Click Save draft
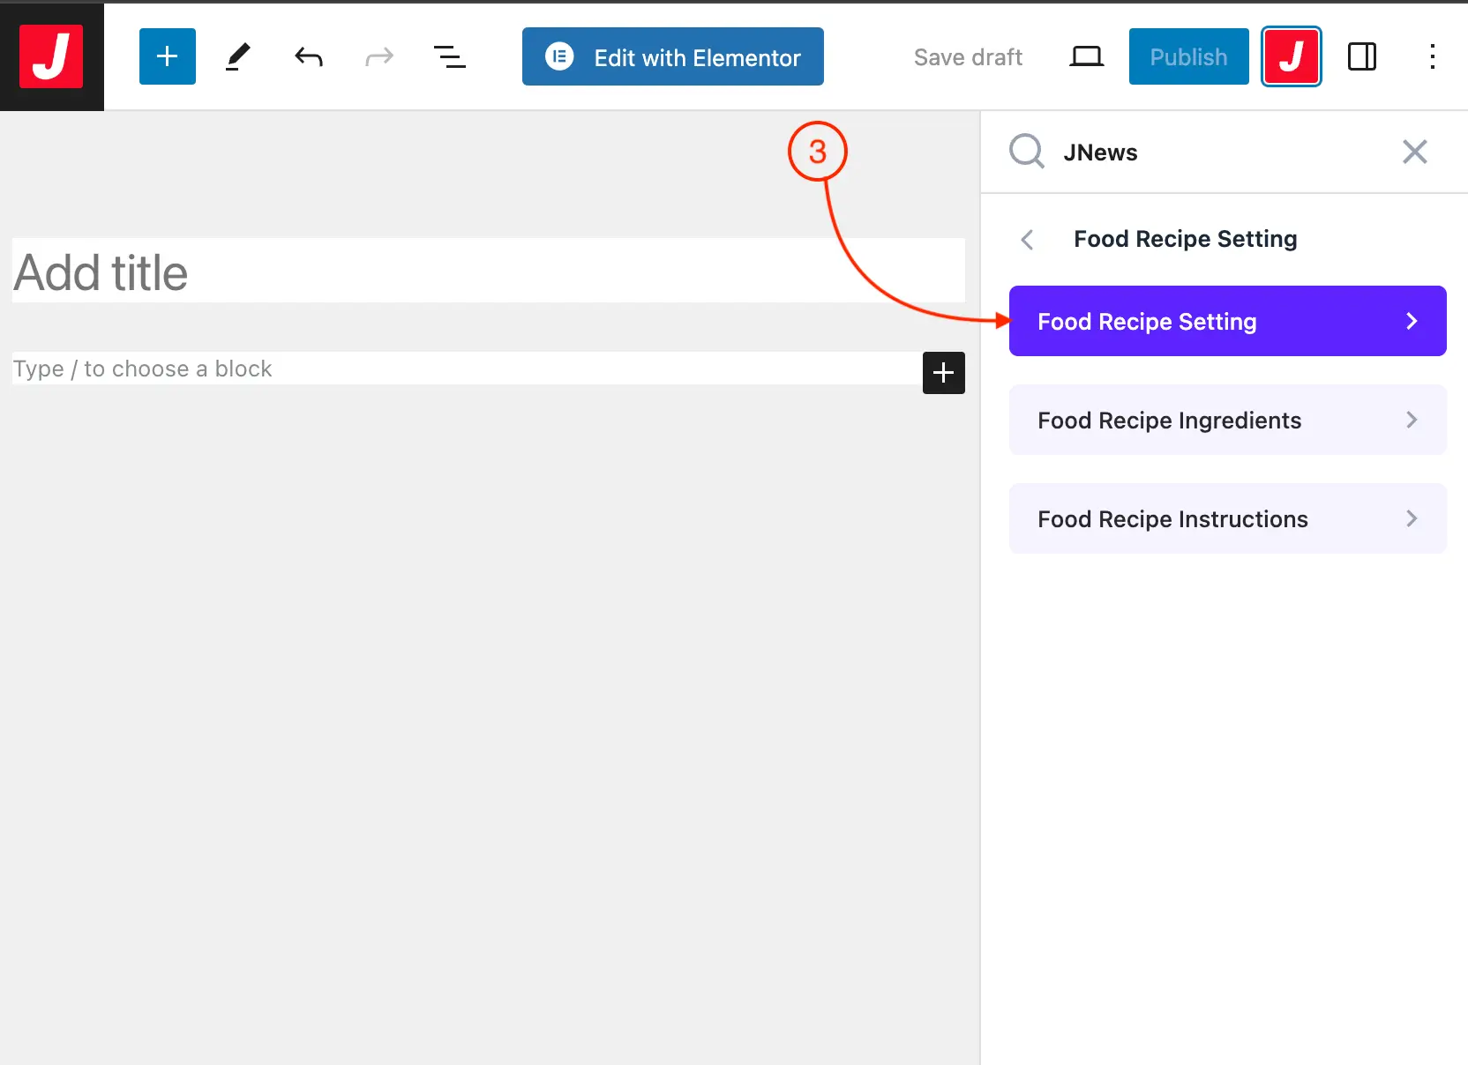Image resolution: width=1468 pixels, height=1065 pixels. pos(968,57)
